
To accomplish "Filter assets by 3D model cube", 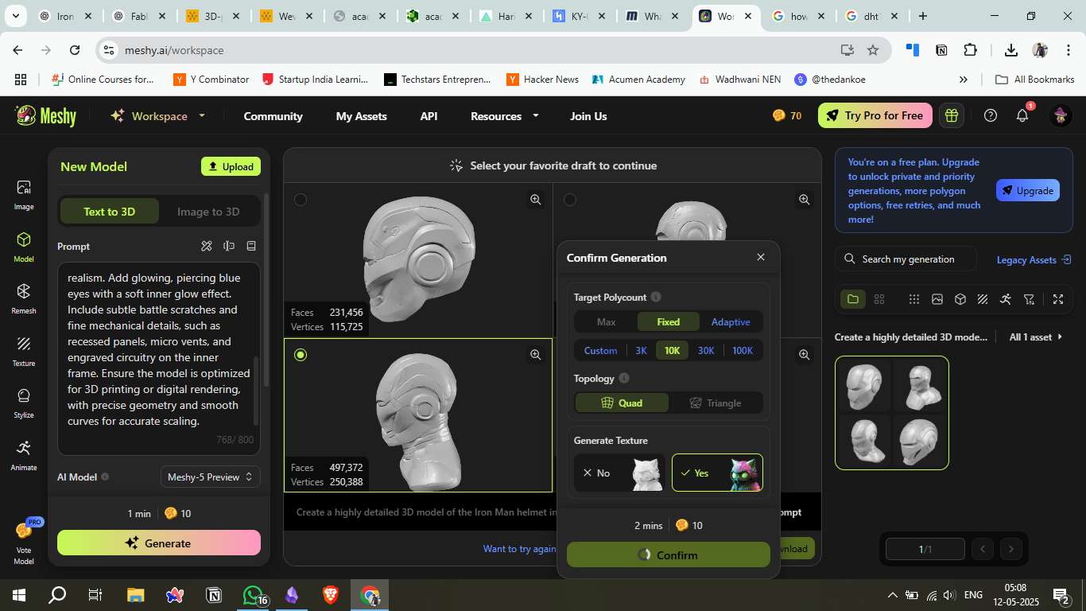I will tap(960, 299).
